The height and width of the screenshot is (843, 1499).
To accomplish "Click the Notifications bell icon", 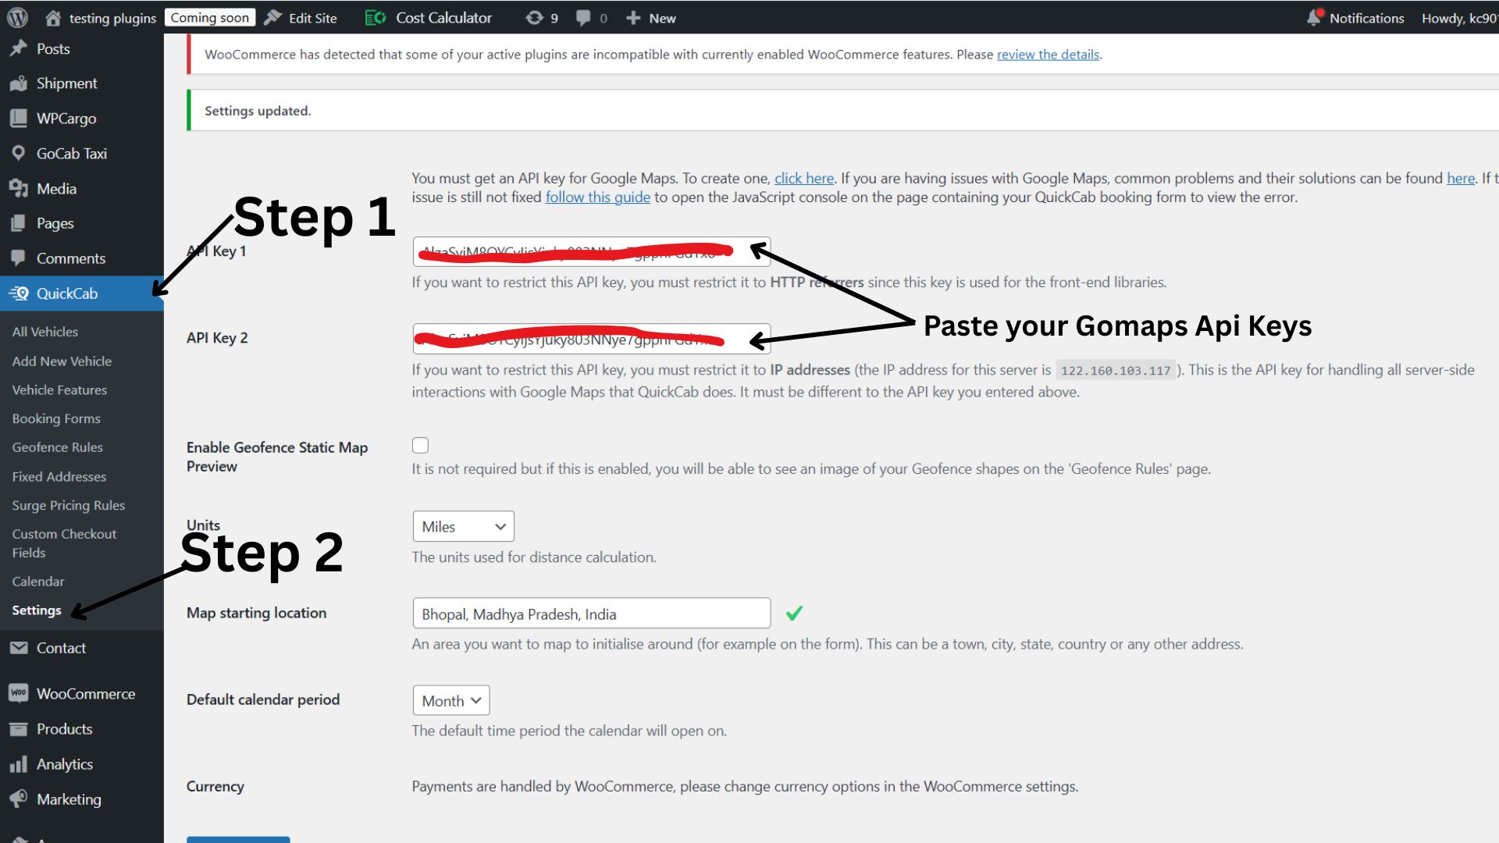I will pos(1315,17).
